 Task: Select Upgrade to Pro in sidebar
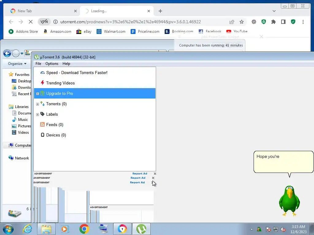tap(94, 93)
